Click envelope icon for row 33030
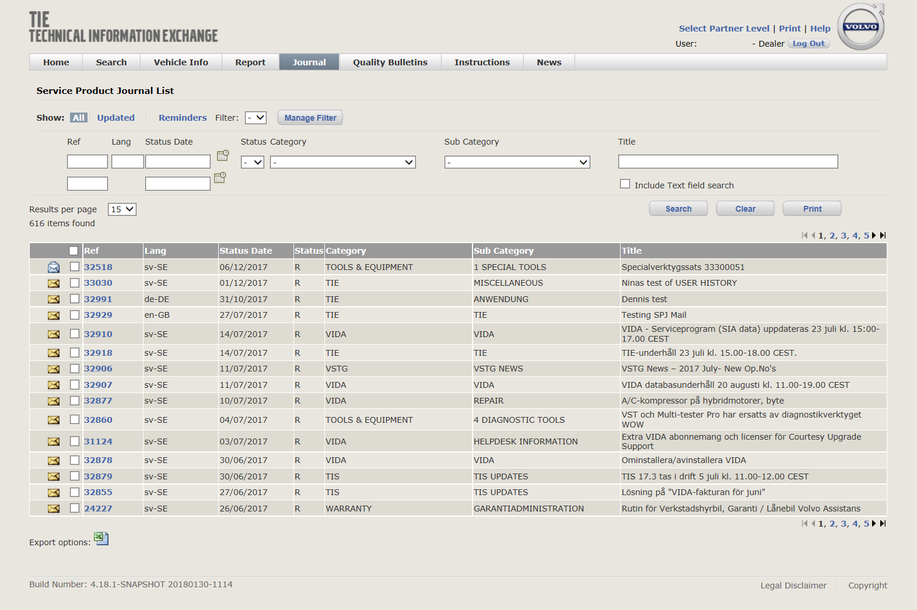917x610 pixels. pos(54,283)
